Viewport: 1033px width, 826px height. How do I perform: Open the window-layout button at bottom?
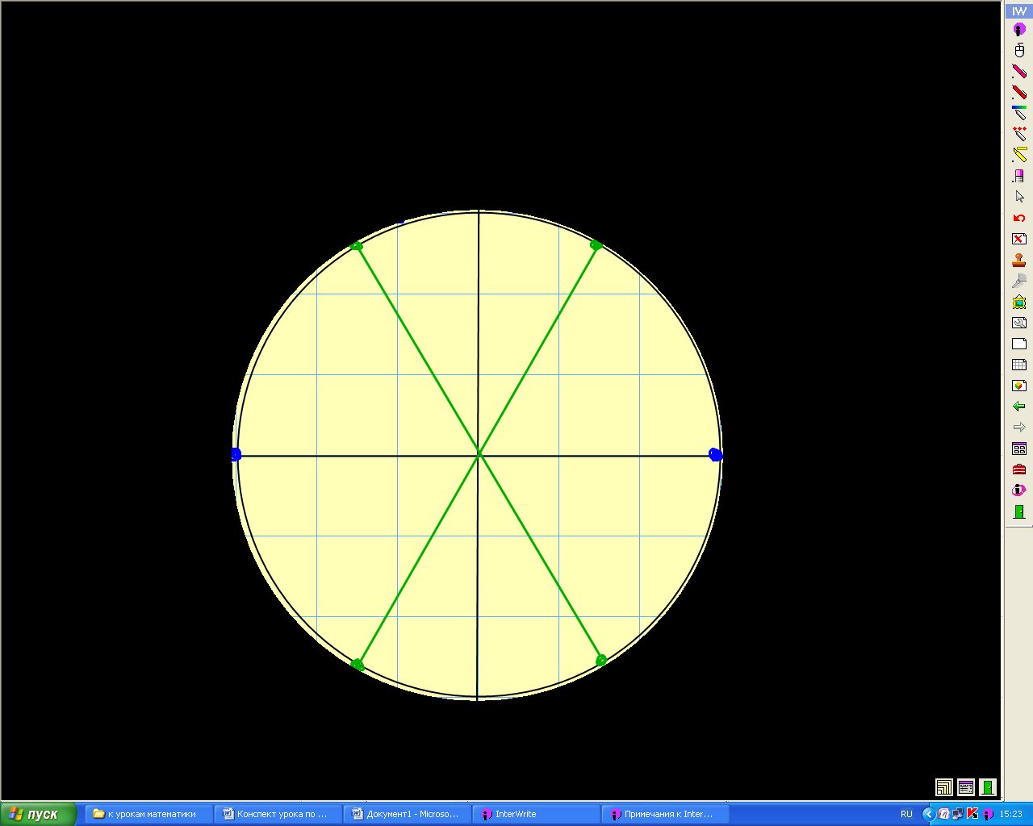[966, 787]
